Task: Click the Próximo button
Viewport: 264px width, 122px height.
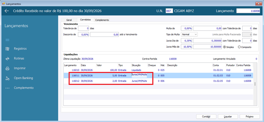Action: coord(249,116)
